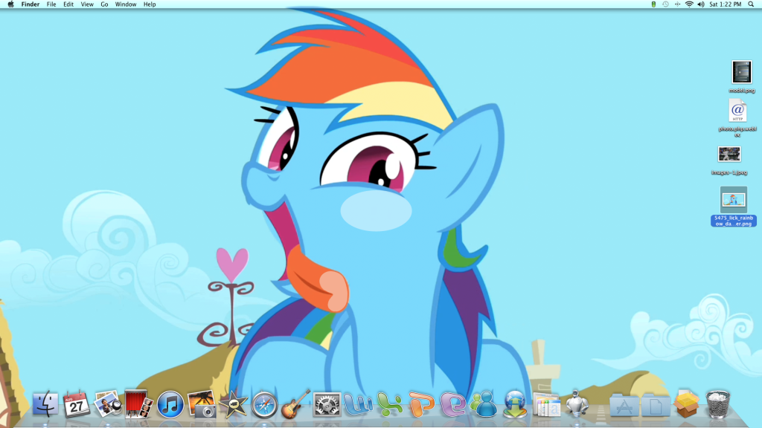Screen dimensions: 762x428
Task: Open iTunes music note icon
Action: coord(170,405)
